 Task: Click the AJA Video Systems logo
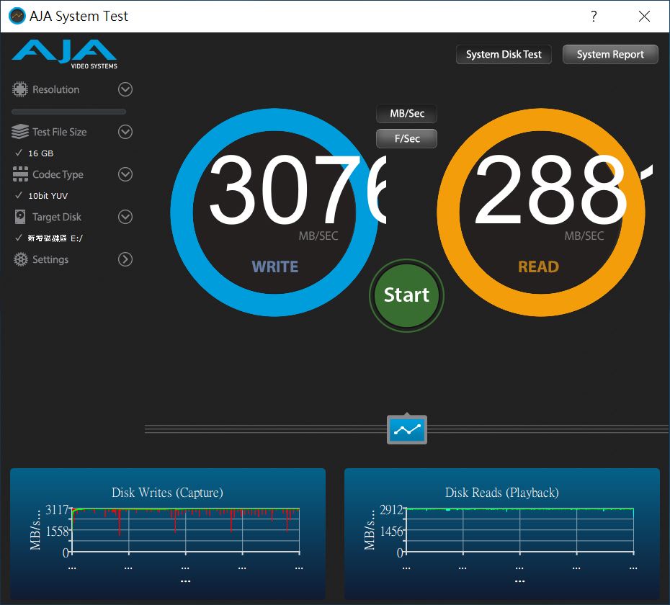pos(65,54)
